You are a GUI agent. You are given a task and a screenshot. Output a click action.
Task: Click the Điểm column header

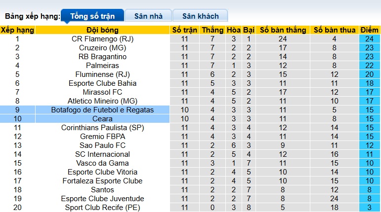click(370, 30)
